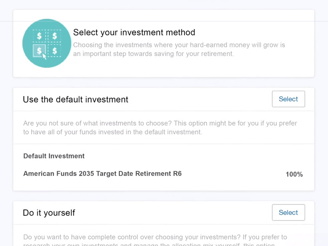The width and height of the screenshot is (328, 246).
Task: Click the 'Use the default investment' heading
Action: click(75, 99)
